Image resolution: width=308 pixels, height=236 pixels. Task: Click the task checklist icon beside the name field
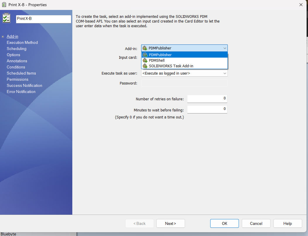coord(6,18)
